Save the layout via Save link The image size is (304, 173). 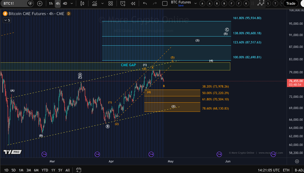click(x=181, y=5)
